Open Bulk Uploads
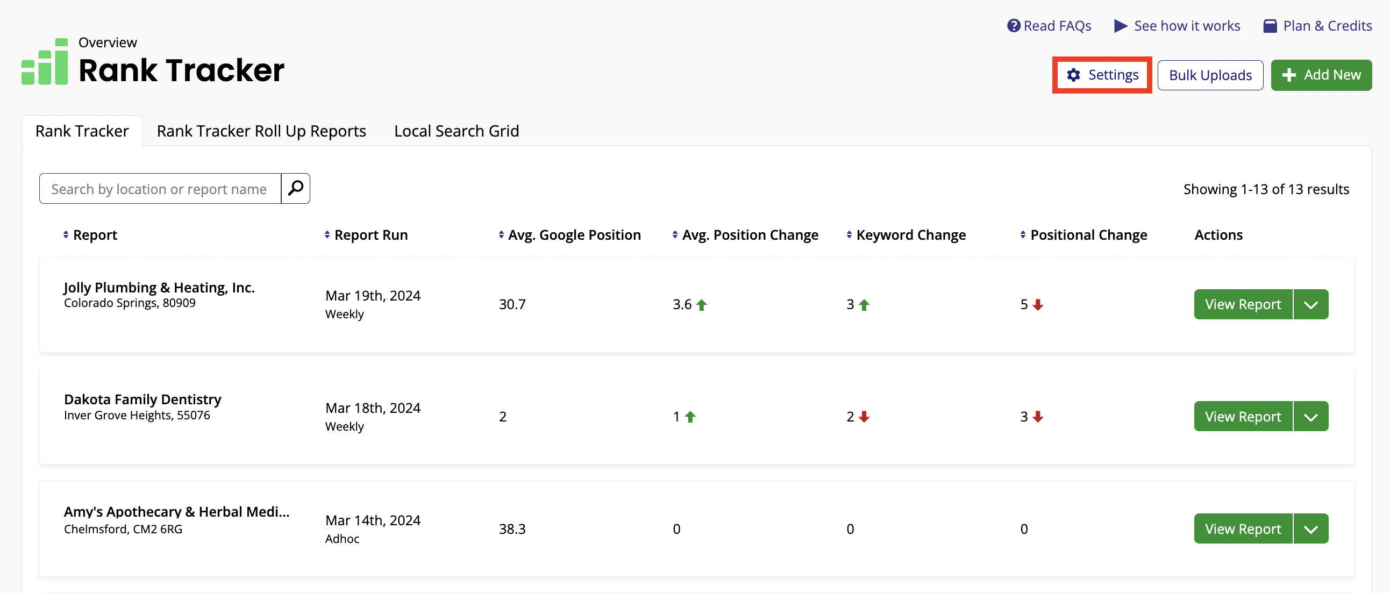This screenshot has height=593, width=1390. pyautogui.click(x=1210, y=75)
